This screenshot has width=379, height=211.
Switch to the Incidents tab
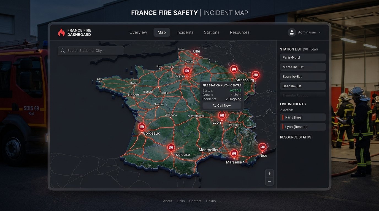[185, 32]
